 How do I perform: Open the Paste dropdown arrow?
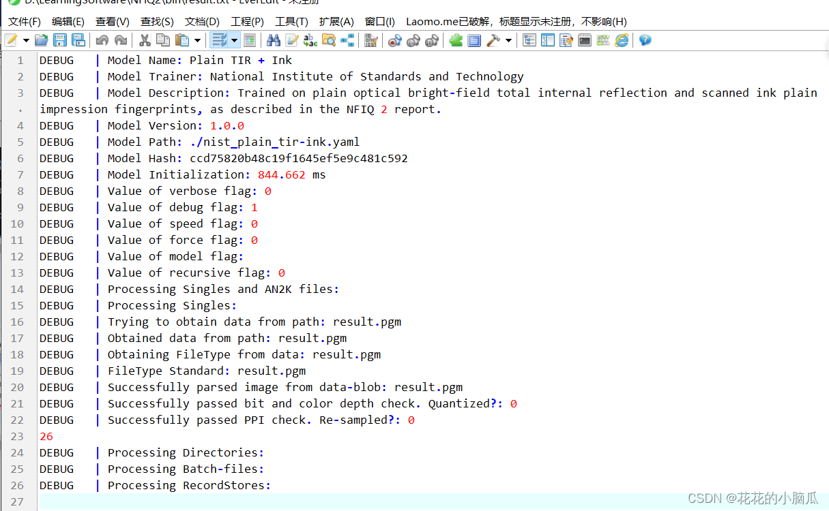point(198,40)
